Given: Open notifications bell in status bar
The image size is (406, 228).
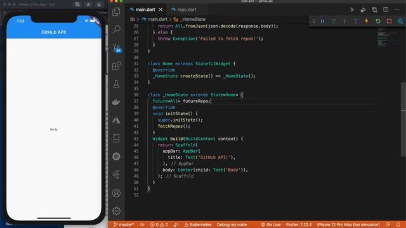Looking at the screenshot, I should pyautogui.click(x=398, y=225).
